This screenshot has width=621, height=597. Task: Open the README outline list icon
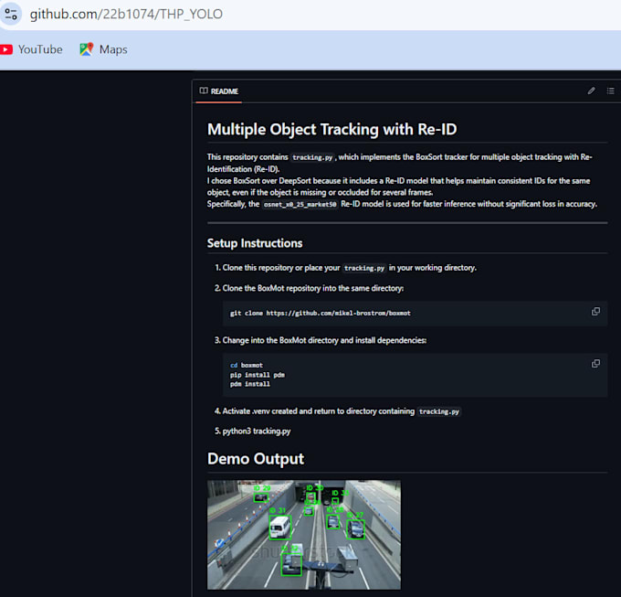[610, 91]
